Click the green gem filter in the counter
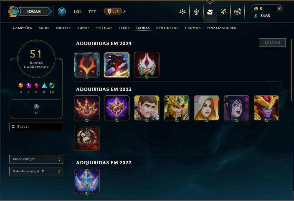 tap(52, 86)
